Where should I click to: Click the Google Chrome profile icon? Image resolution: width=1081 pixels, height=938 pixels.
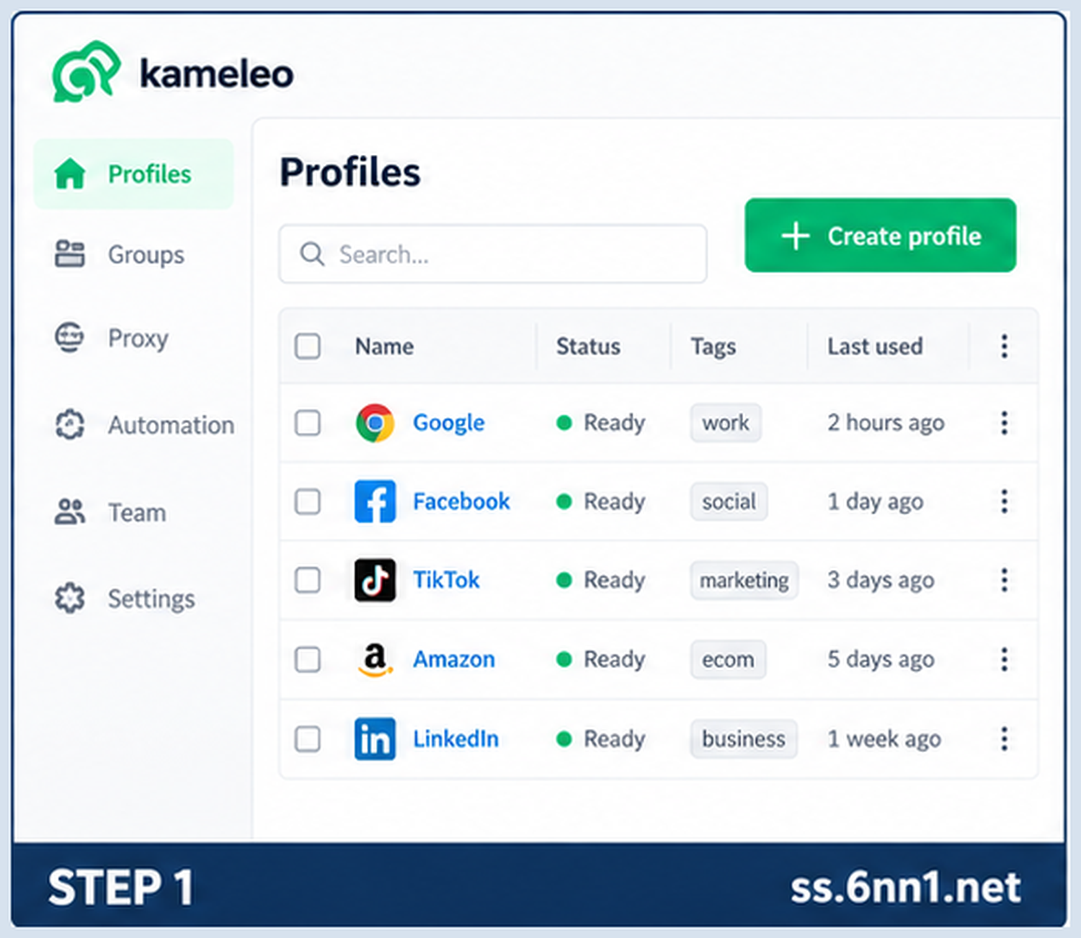click(375, 423)
